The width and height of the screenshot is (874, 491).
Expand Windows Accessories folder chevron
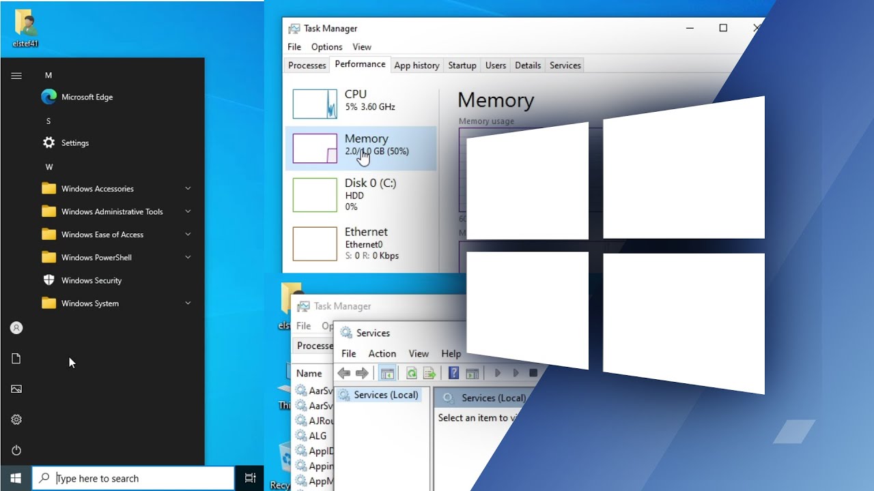[188, 188]
